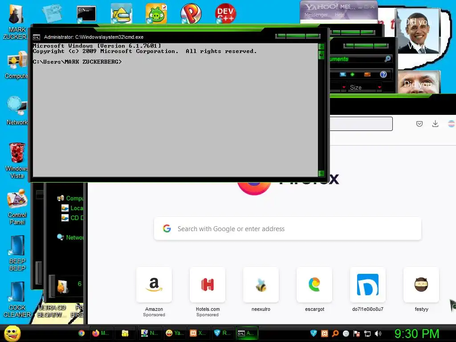Click the taskbar clock showing 9:30 PM
The width and height of the screenshot is (456, 342).
pos(417,334)
